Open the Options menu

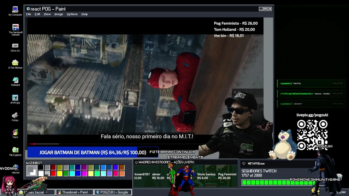pyautogui.click(x=72, y=14)
